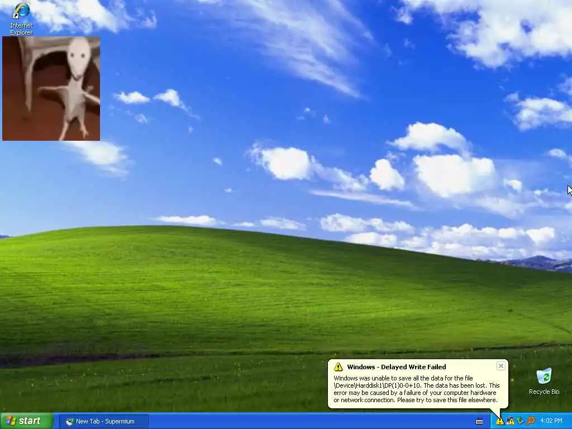Screen dimensions: 572x429
Task: Switch to New Tab - Supermium taskbar button
Action: [103, 421]
